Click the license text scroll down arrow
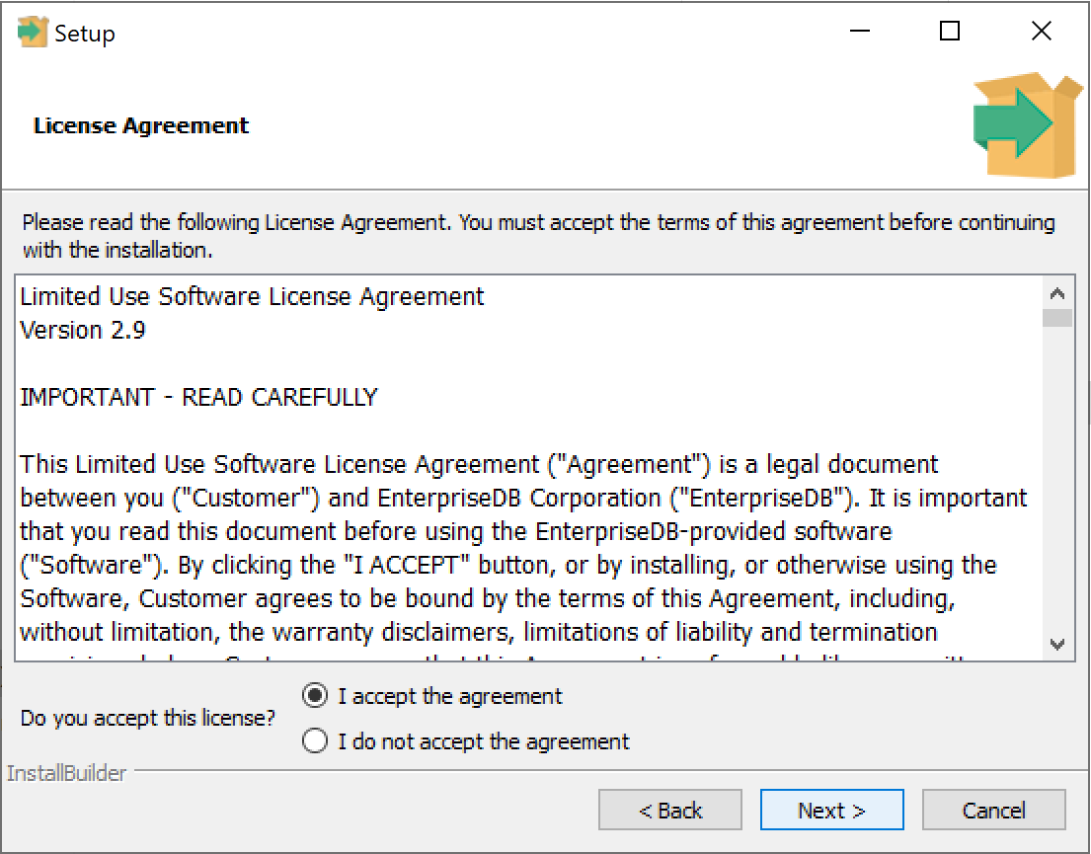 tap(1057, 644)
